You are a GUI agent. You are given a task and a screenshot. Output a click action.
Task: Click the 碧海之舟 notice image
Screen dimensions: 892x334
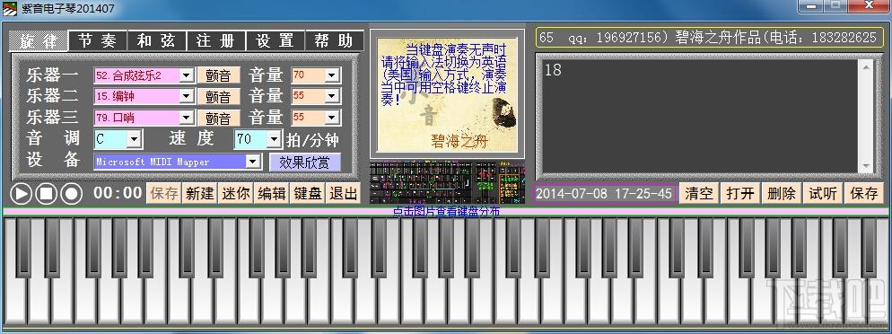tap(447, 94)
